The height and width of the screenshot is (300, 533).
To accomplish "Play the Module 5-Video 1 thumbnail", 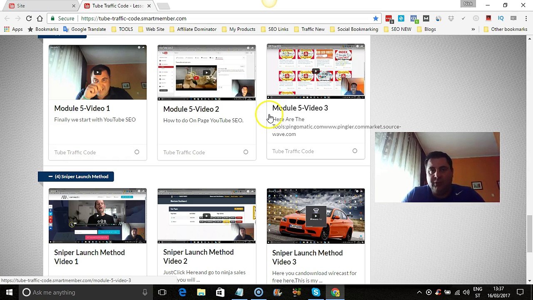I will (97, 72).
